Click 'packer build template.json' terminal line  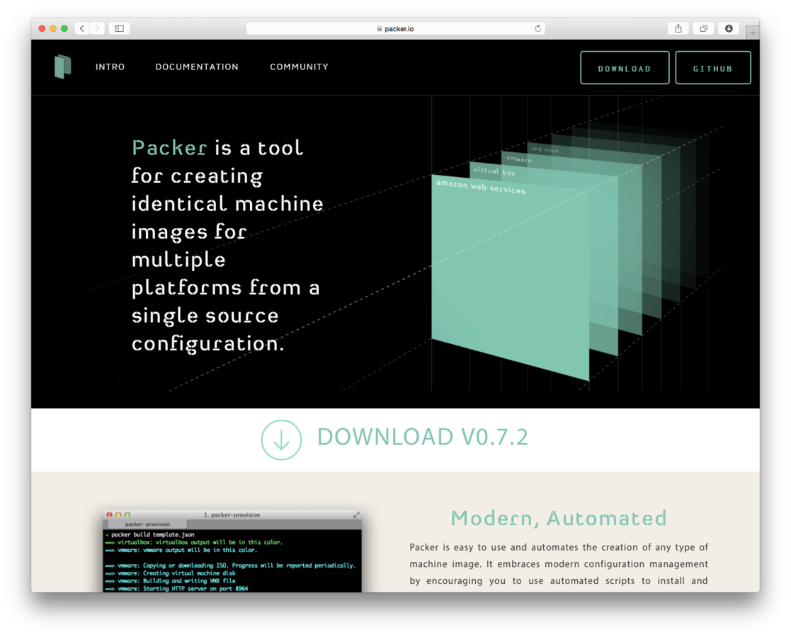(152, 534)
